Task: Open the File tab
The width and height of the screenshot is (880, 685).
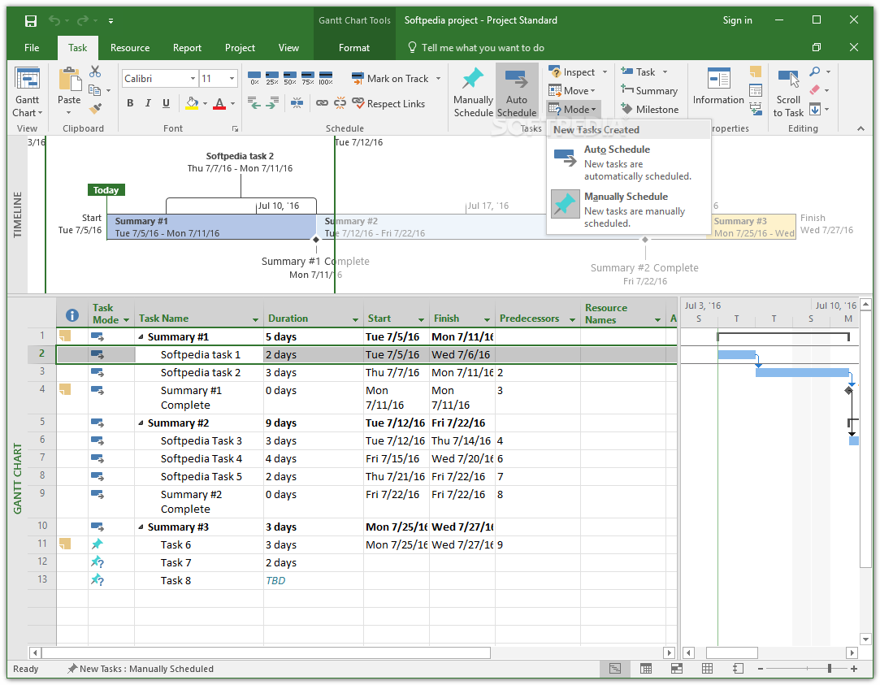Action: pos(32,48)
